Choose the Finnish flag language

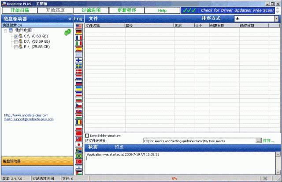tap(79, 60)
